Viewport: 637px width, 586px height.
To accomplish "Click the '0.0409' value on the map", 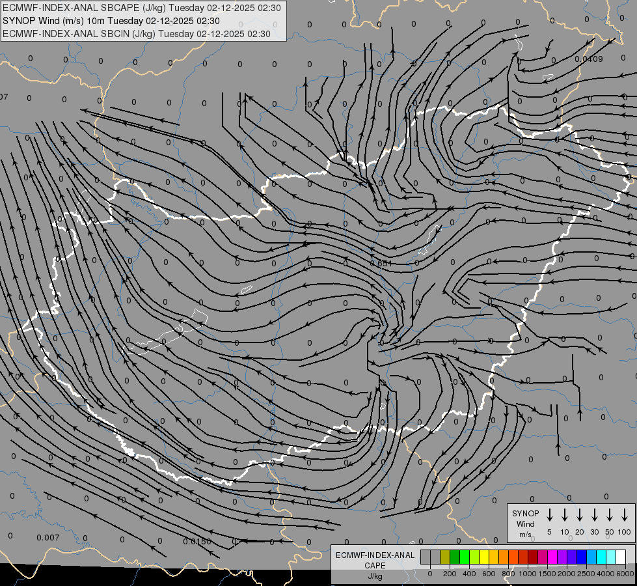I will tap(589, 59).
